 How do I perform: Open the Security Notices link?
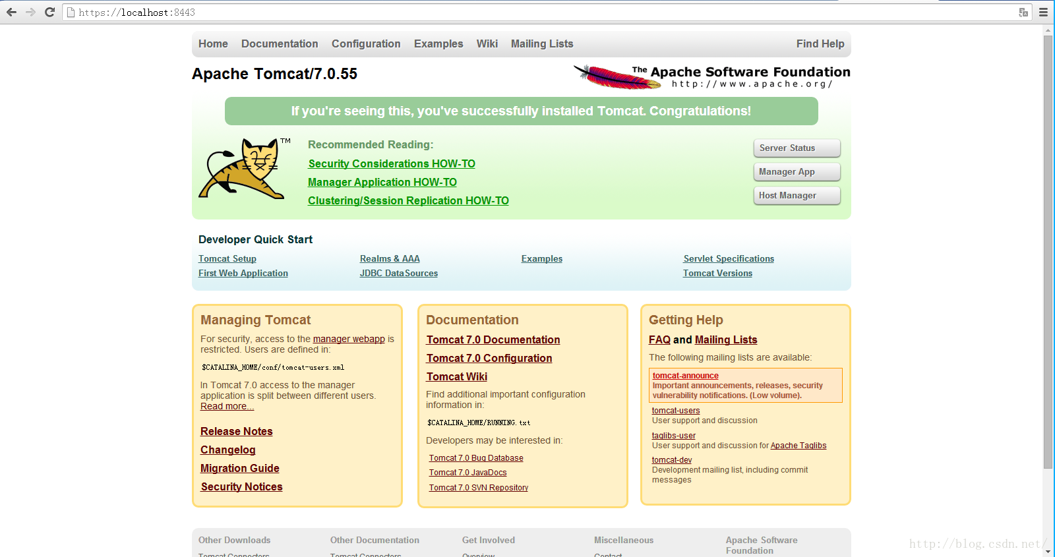[242, 486]
